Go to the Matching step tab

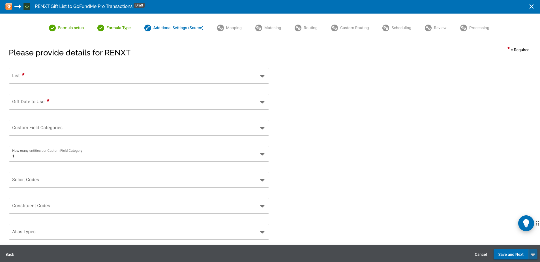tap(272, 28)
